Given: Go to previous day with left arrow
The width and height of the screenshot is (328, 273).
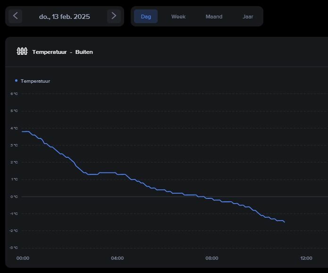Looking at the screenshot, I should click(x=15, y=16).
